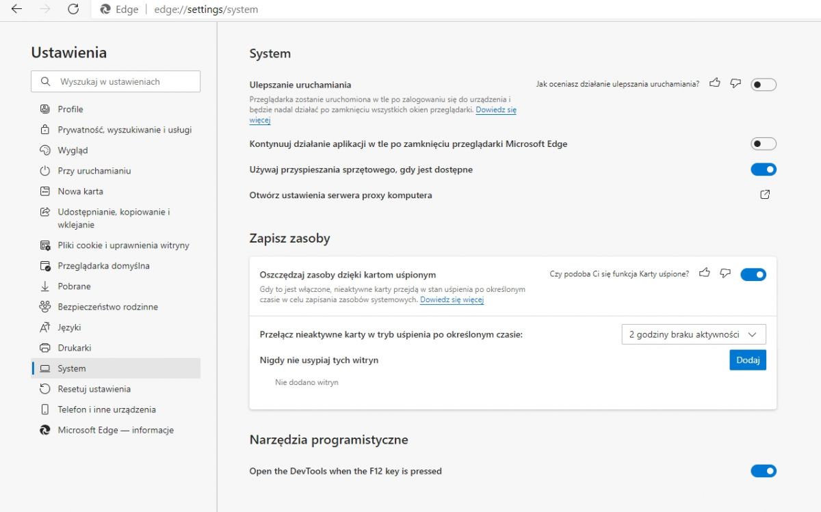This screenshot has width=821, height=512.
Task: Go back with the back arrow
Action: coord(16,10)
